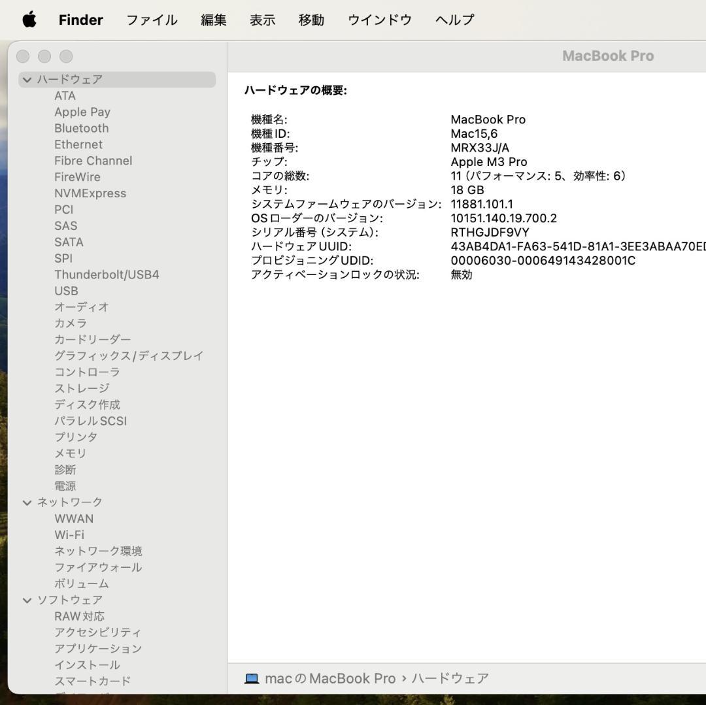Viewport: 706px width, 705px height.
Task: Collapse the ネットワーク section
Action: [x=27, y=502]
